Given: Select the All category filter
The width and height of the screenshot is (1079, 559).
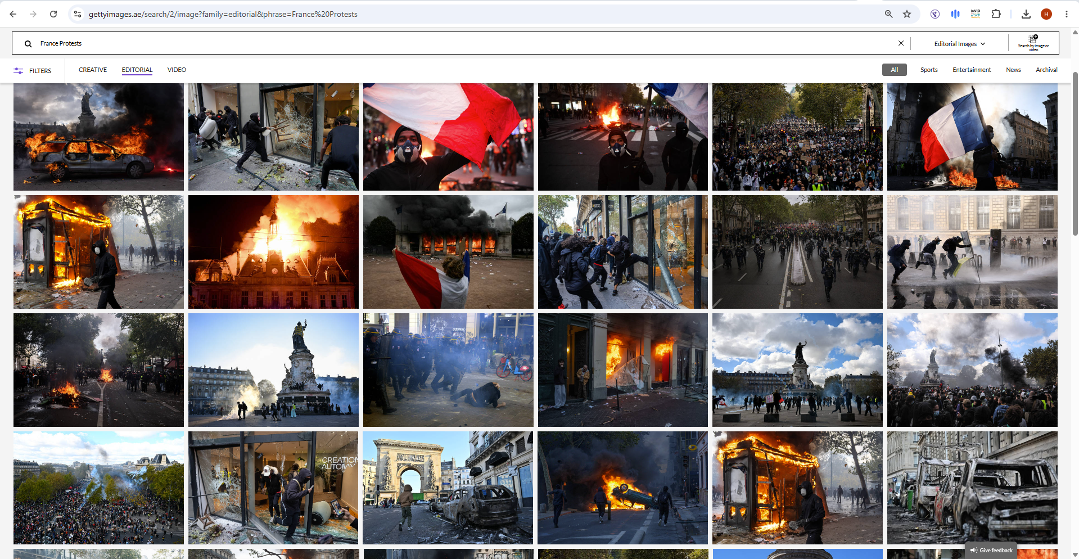Looking at the screenshot, I should tap(895, 70).
